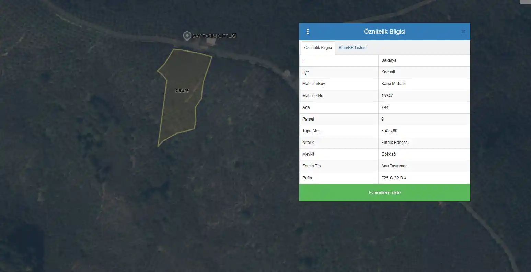
Task: Click the Favorilere ekle button
Action: click(x=385, y=193)
